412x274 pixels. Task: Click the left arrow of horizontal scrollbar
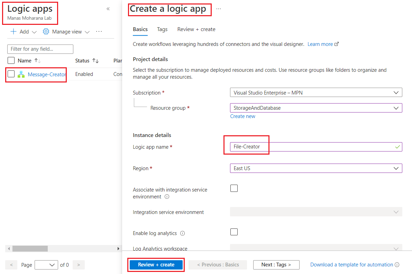[9, 248]
